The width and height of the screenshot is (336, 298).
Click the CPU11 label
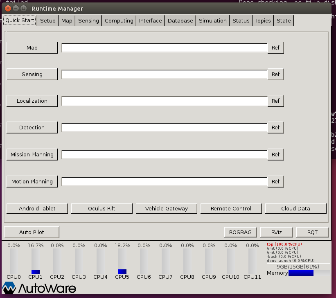[x=252, y=277]
